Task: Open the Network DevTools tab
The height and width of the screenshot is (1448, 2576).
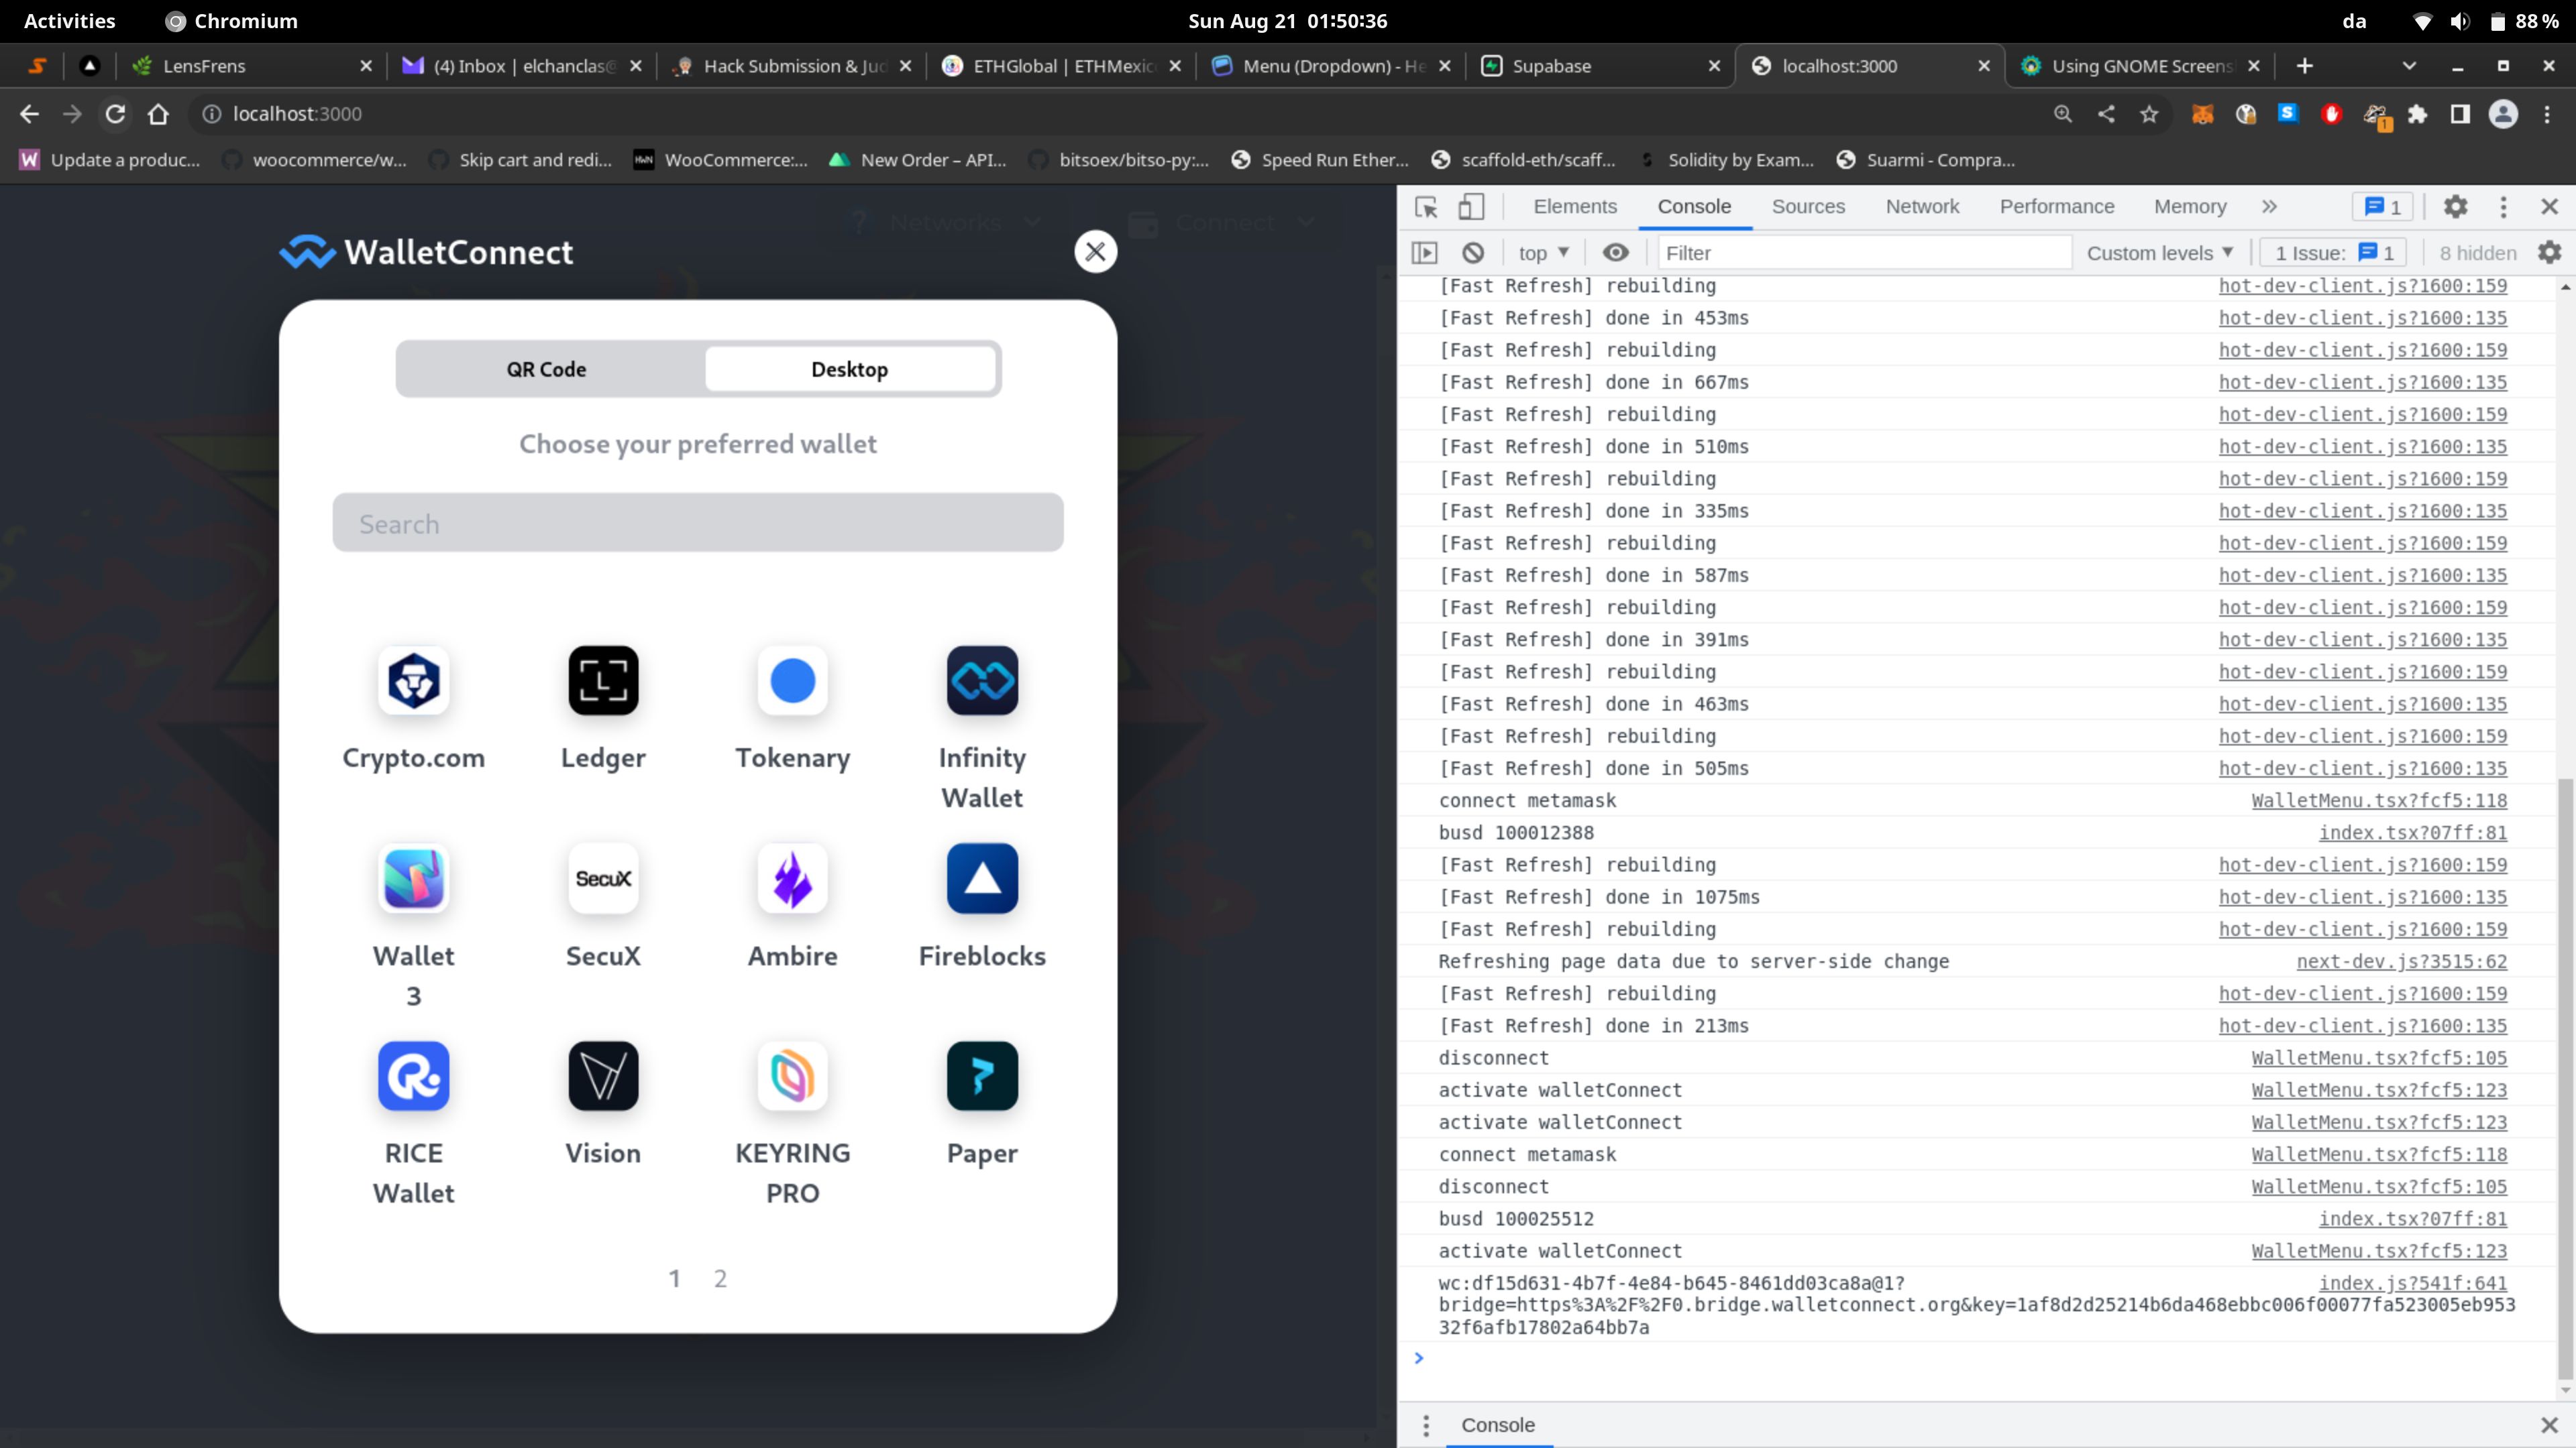Action: 1922,207
